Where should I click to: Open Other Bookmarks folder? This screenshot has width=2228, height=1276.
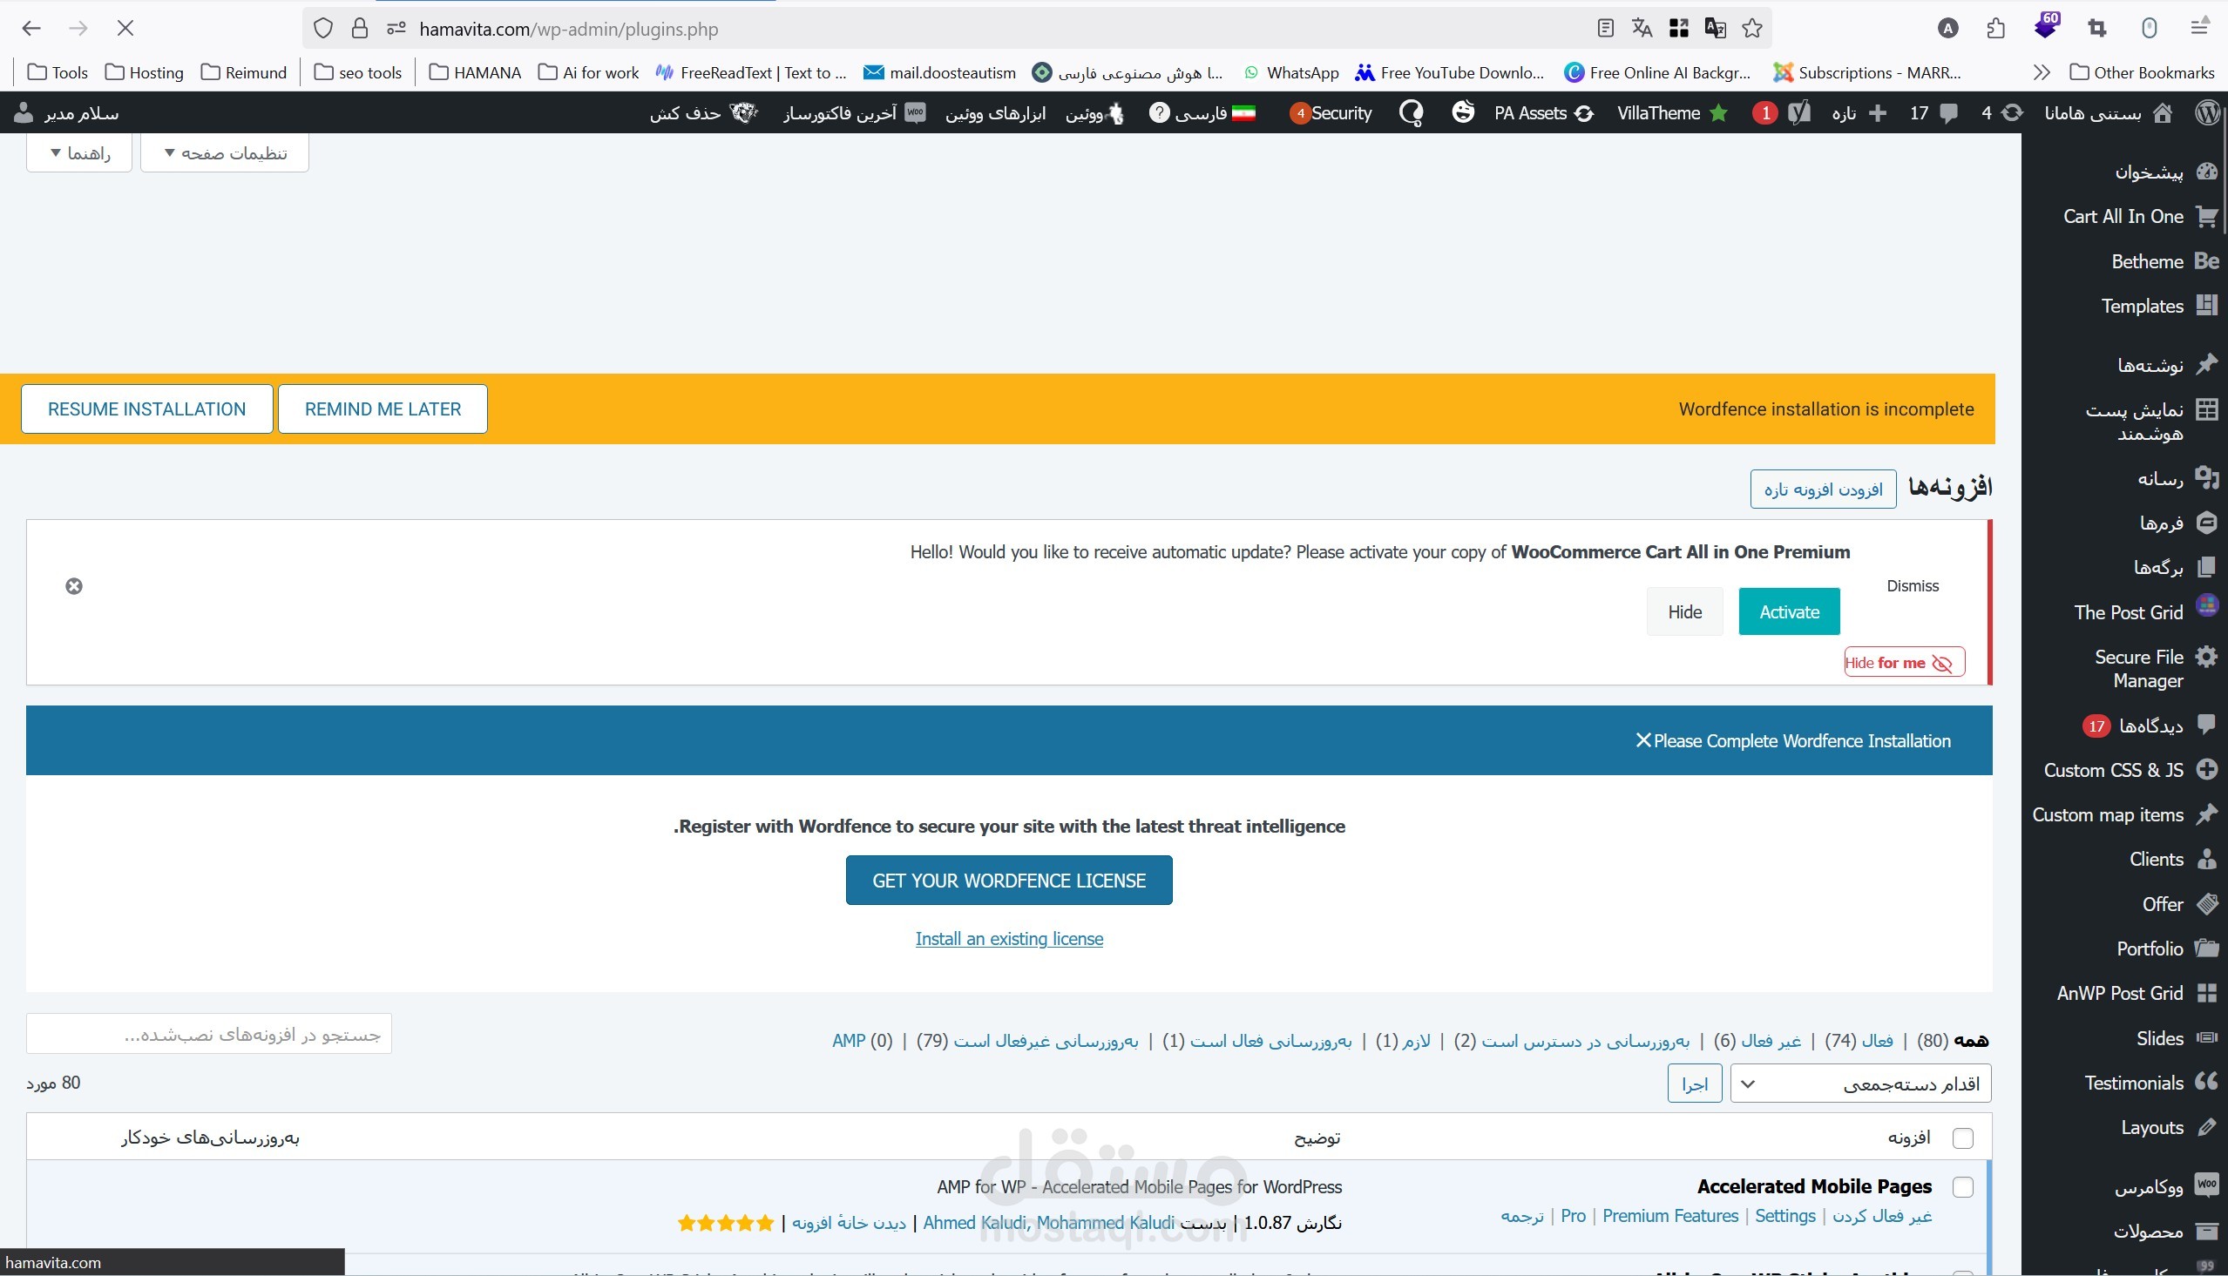coord(2142,73)
